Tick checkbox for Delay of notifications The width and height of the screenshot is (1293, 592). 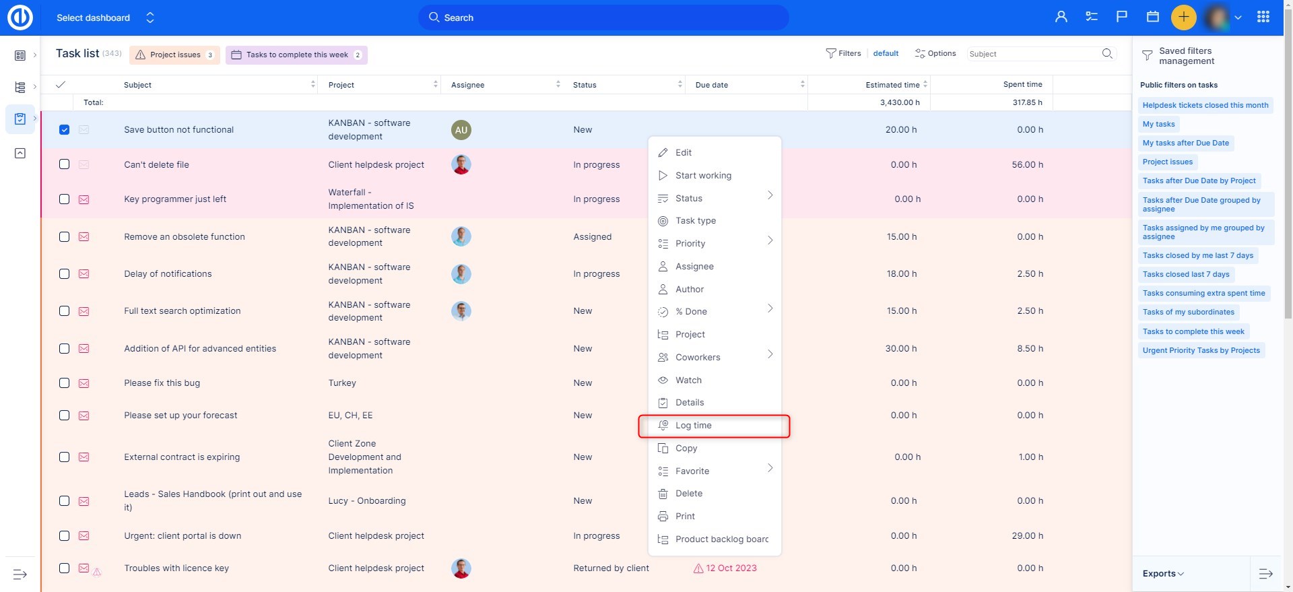tap(64, 274)
